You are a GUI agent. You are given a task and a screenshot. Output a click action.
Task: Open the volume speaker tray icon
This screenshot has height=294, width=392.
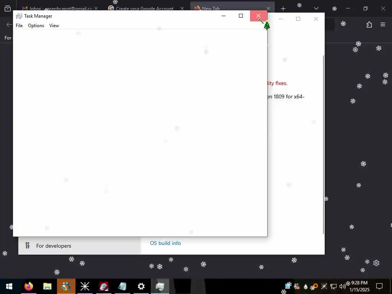tap(342, 286)
